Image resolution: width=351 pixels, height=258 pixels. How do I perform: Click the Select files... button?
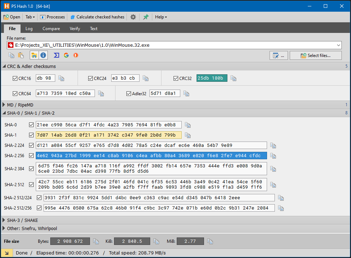(316, 56)
